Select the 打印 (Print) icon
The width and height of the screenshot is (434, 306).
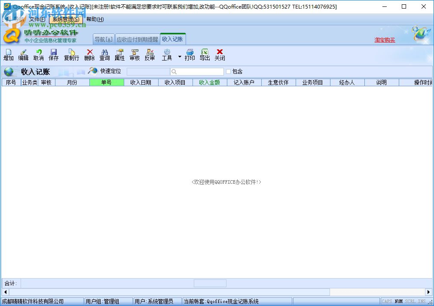tap(189, 55)
